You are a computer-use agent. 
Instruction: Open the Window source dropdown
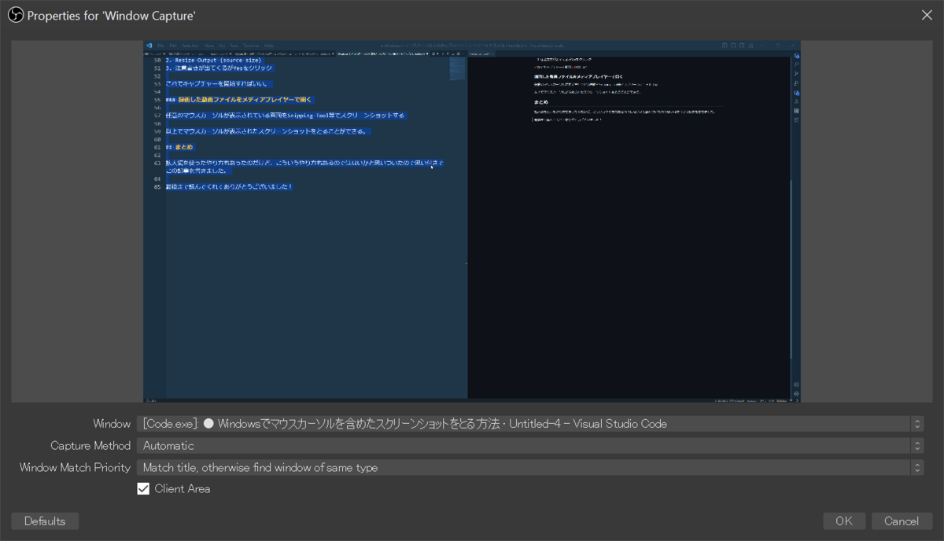(530, 424)
